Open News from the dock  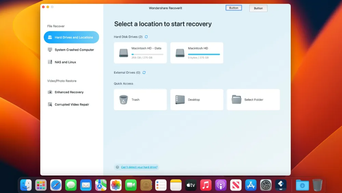tap(236, 185)
